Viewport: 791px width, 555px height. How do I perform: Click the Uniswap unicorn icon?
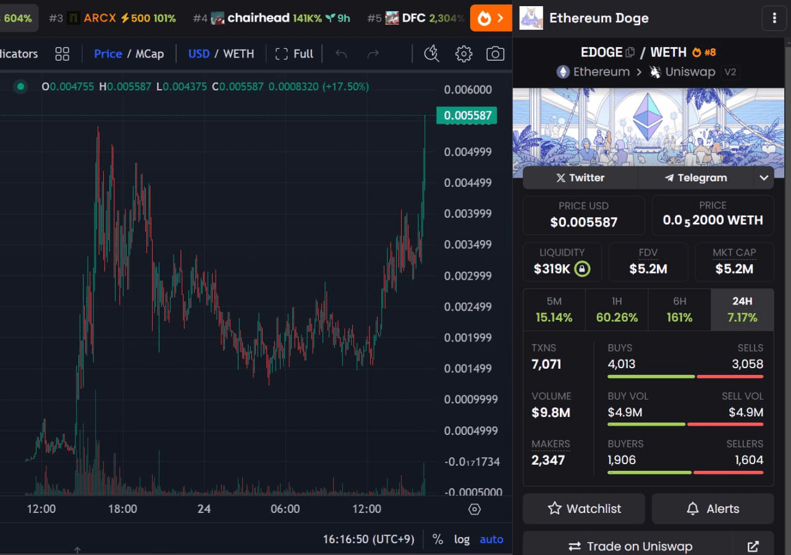(655, 72)
